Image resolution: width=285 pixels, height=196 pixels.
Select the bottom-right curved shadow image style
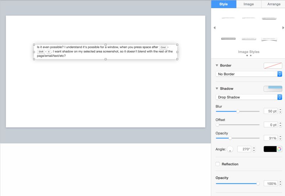coord(269,39)
